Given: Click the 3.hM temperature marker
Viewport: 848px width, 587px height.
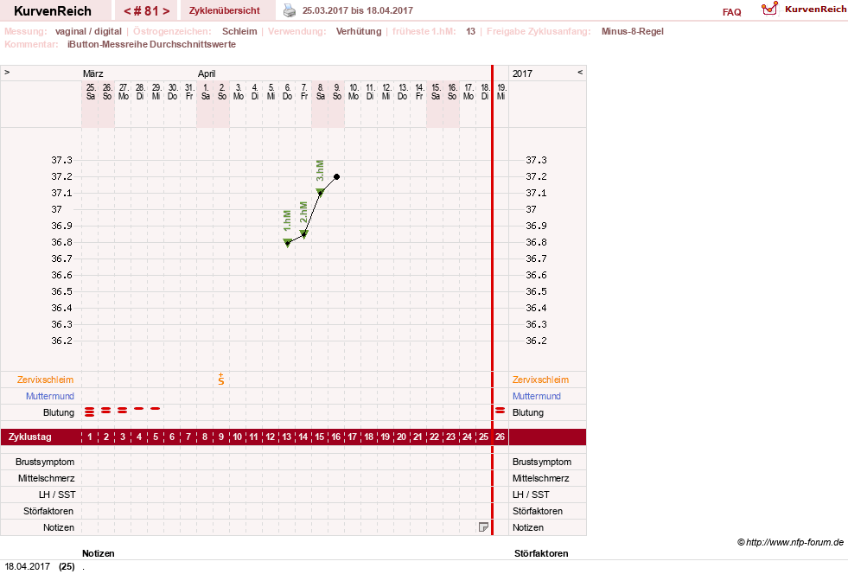Looking at the screenshot, I should point(320,192).
